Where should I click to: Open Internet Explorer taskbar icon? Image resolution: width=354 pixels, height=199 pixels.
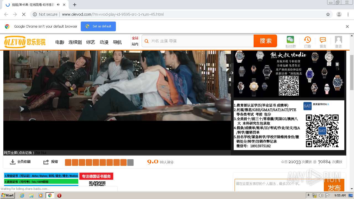22,195
